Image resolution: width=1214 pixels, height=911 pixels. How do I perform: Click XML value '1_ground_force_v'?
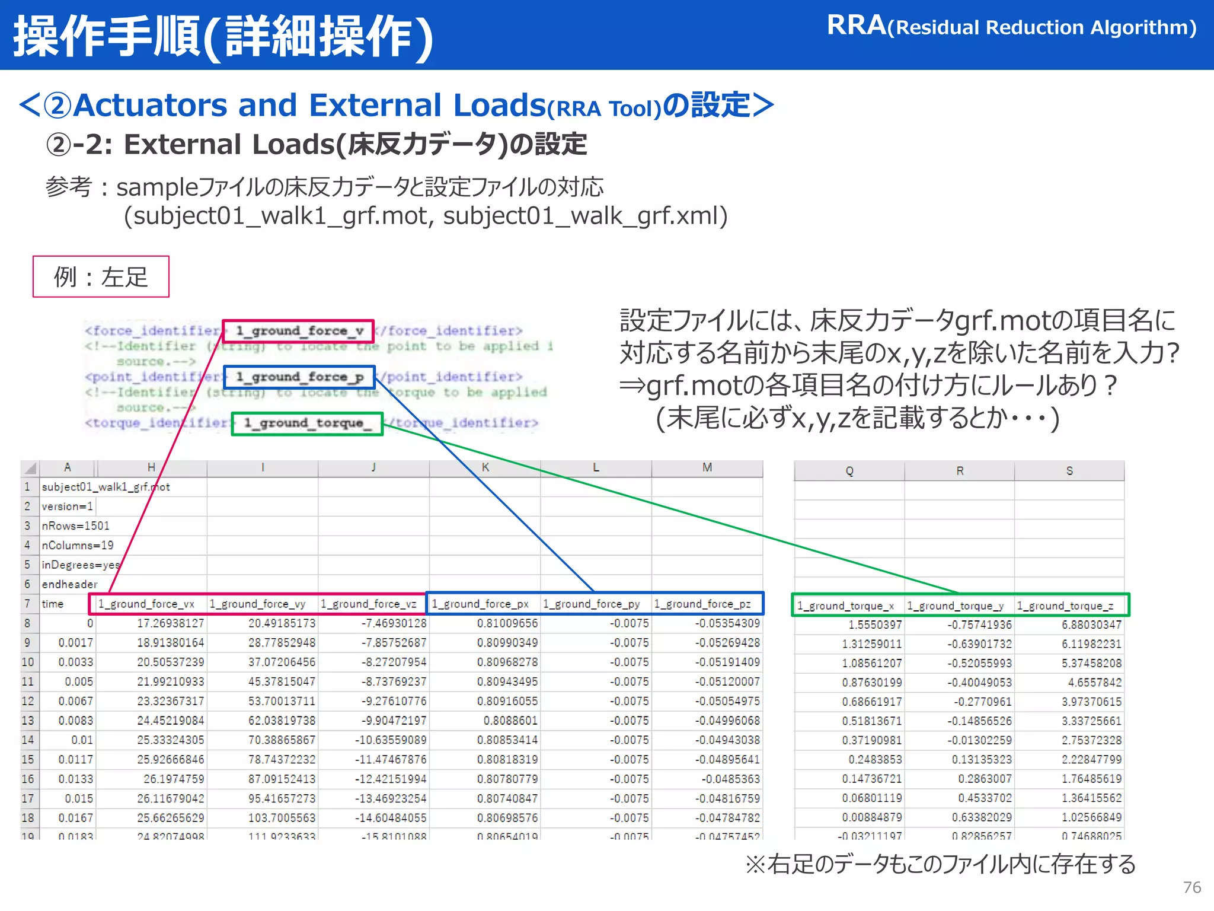(300, 331)
